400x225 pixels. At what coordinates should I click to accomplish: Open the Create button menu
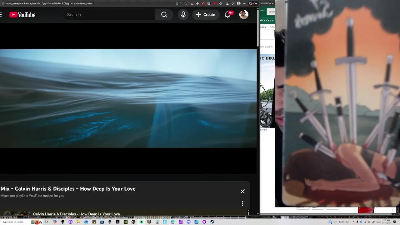point(206,15)
